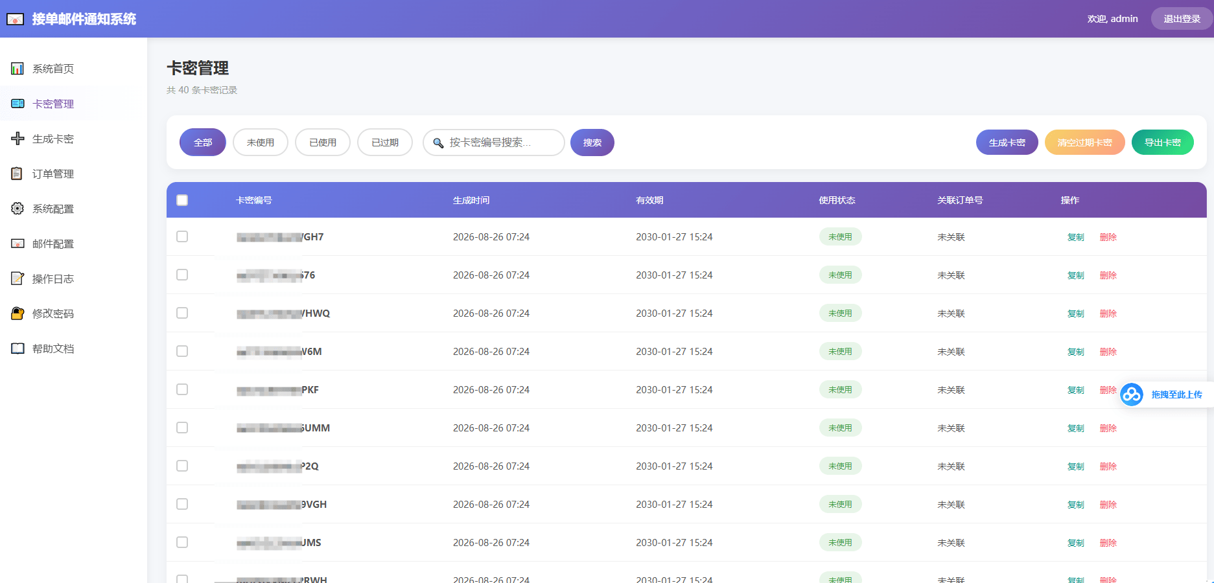
Task: Copy the card ending in UMS
Action: coord(1076,543)
